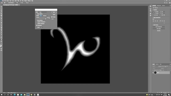Select the Pen tool
The height and width of the screenshot is (96, 171).
(x=1, y=33)
